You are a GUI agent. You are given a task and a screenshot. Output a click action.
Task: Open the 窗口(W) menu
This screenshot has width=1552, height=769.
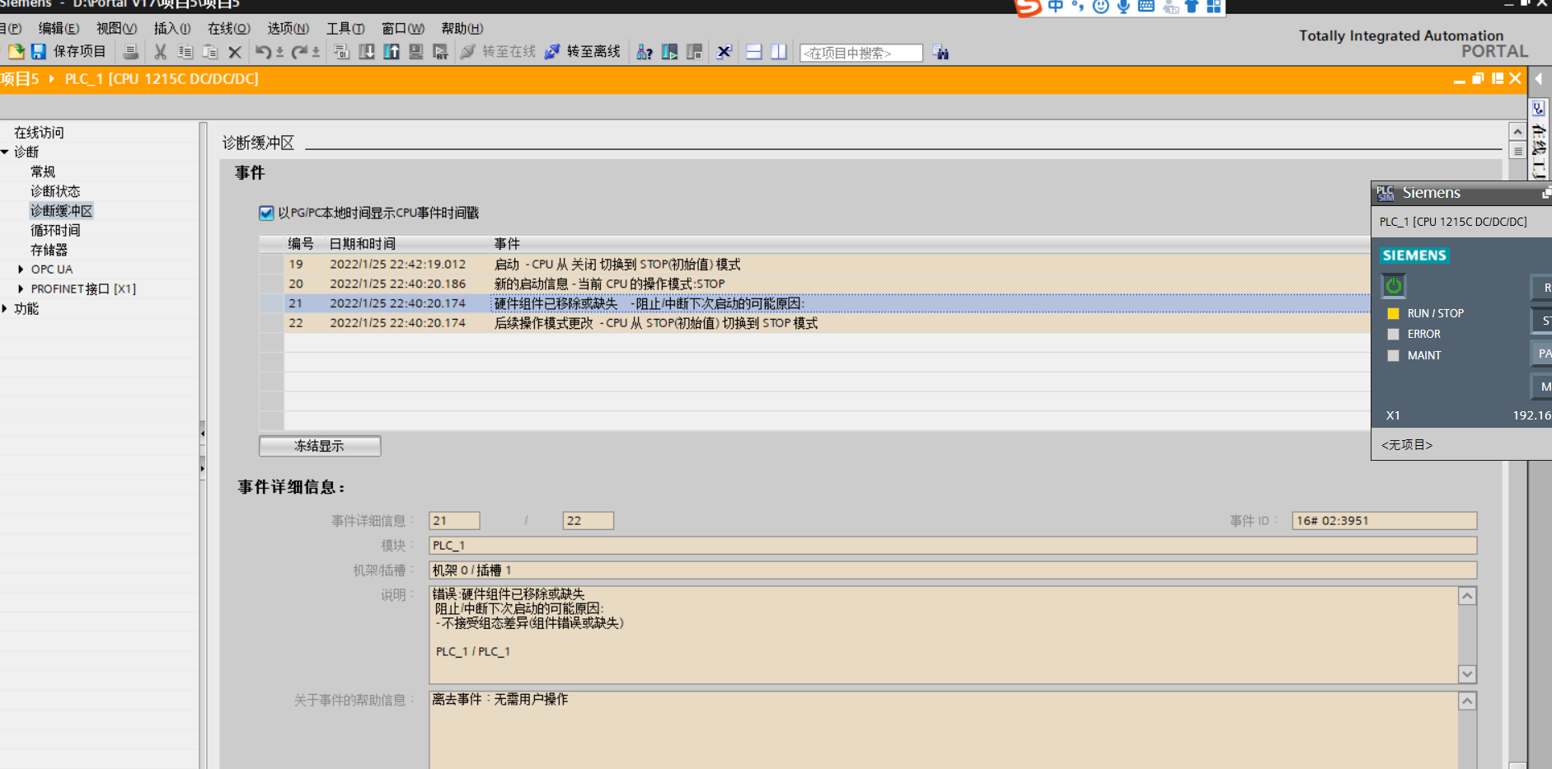[x=403, y=29]
